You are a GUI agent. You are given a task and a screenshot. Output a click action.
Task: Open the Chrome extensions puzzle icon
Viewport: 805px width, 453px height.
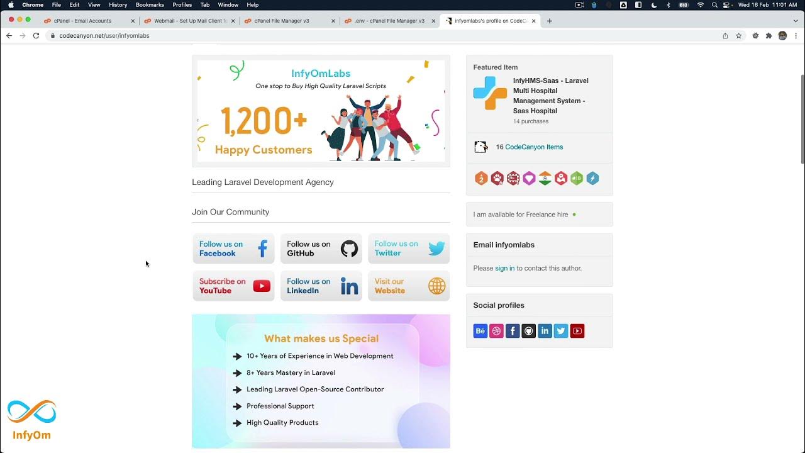coord(769,36)
